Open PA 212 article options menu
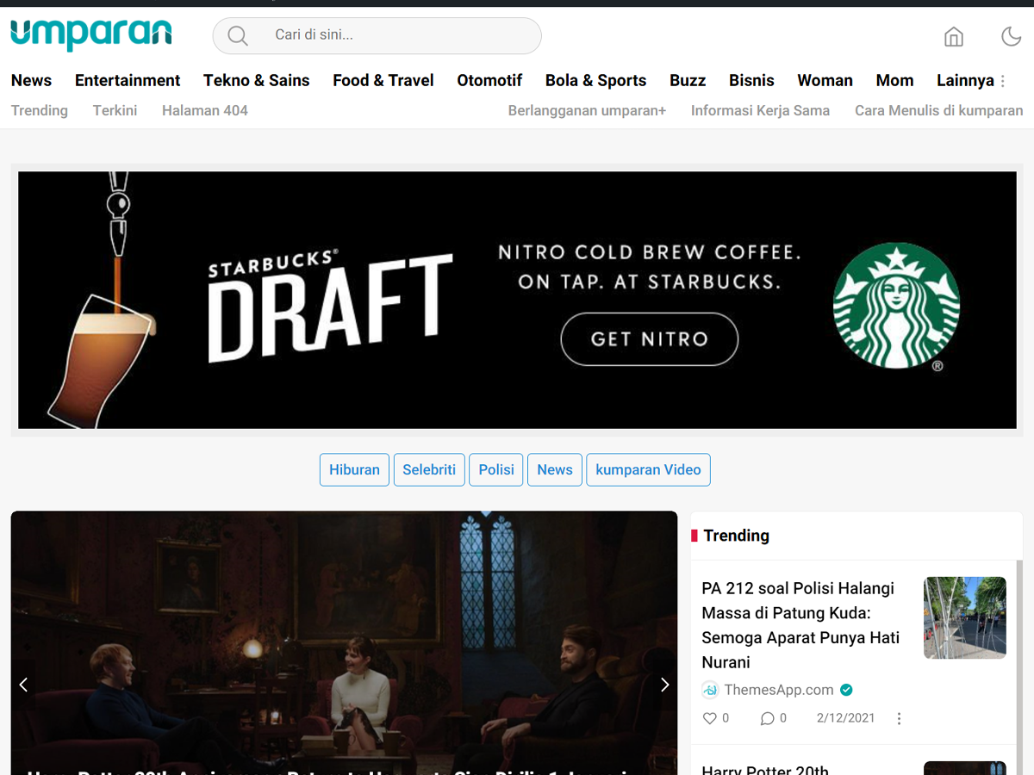The image size is (1034, 775). [x=899, y=718]
